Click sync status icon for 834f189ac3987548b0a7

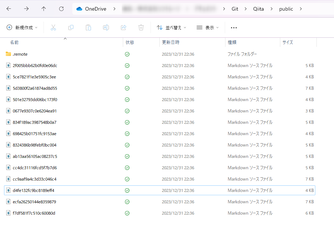(127, 122)
